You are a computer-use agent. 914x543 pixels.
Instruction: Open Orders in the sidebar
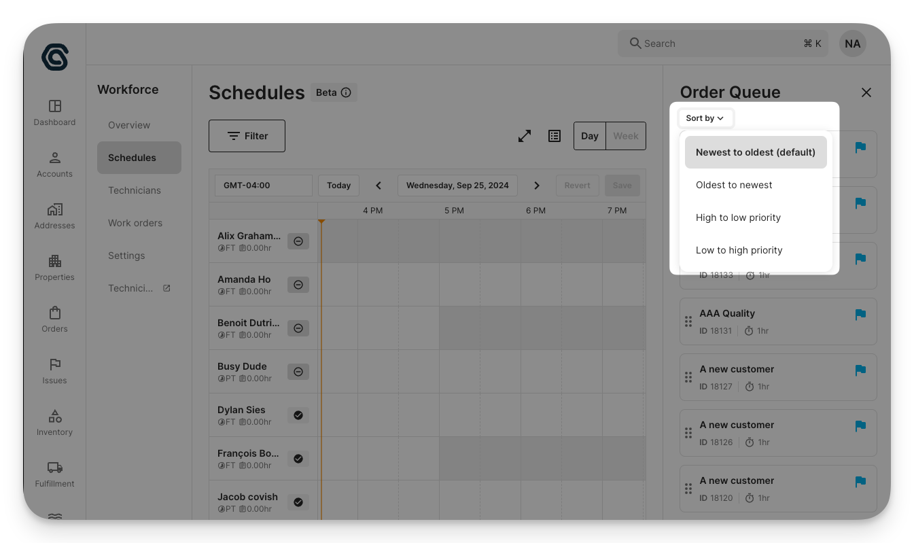tap(55, 319)
